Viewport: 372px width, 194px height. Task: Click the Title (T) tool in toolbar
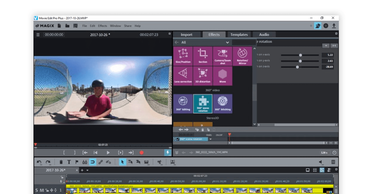pos(69,162)
